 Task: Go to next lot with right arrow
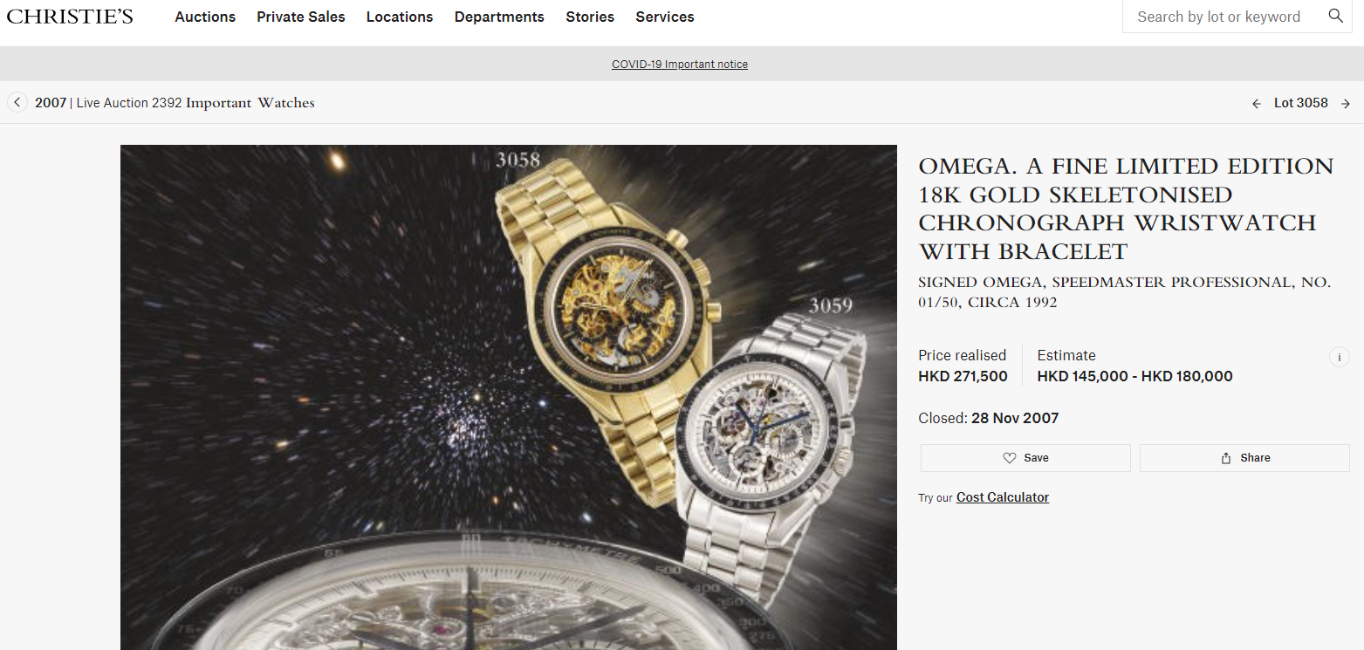coord(1346,104)
